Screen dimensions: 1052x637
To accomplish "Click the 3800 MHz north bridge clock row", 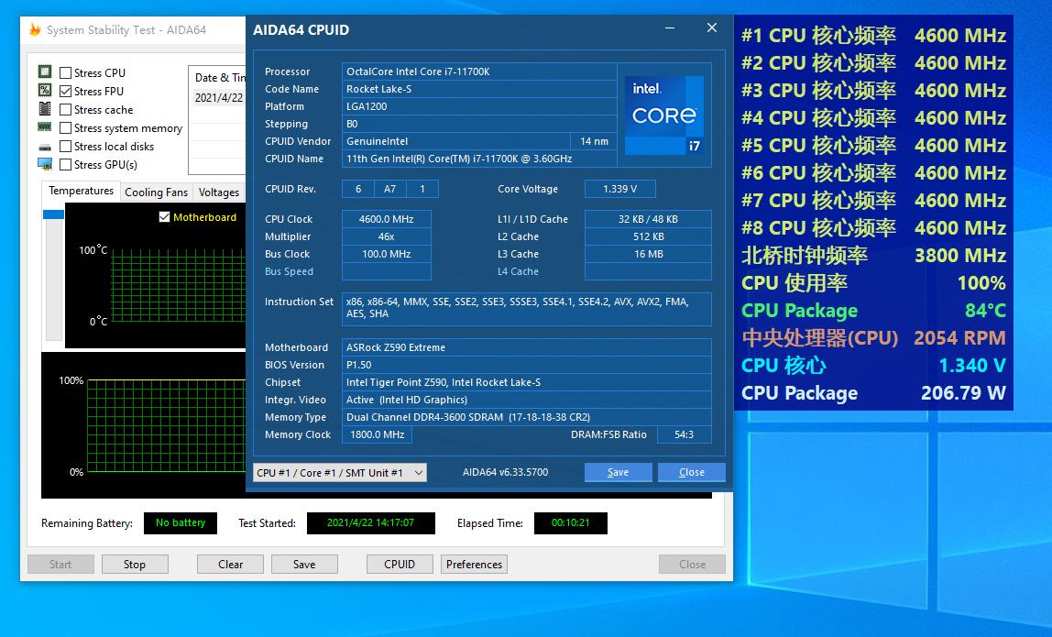I will pos(873,255).
